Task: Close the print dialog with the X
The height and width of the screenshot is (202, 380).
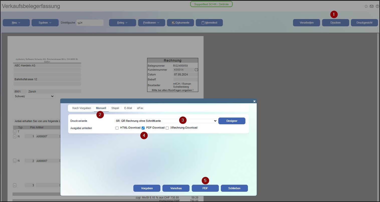Action: (x=254, y=101)
